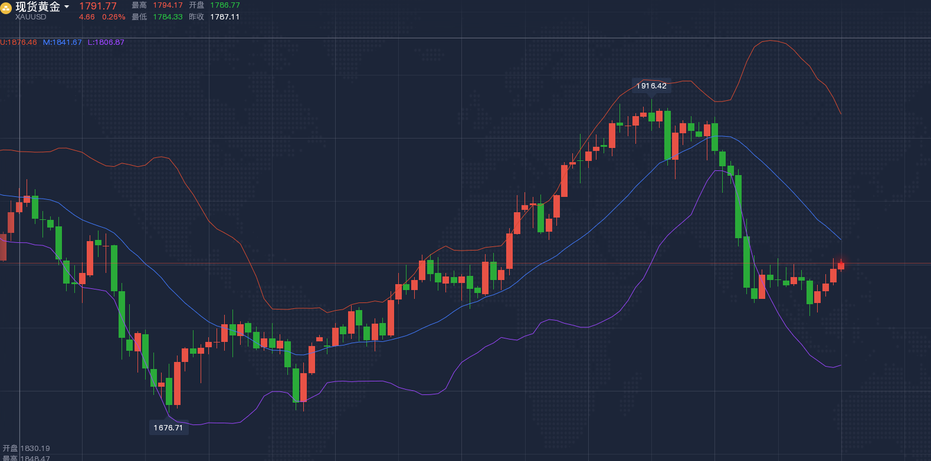Click the 开盘 1830.19 crosshair readout
The height and width of the screenshot is (461, 931).
pyautogui.click(x=27, y=449)
